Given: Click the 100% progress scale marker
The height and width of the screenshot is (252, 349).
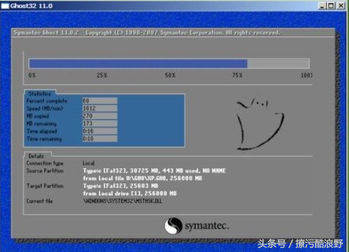Looking at the screenshot, I should point(307,75).
